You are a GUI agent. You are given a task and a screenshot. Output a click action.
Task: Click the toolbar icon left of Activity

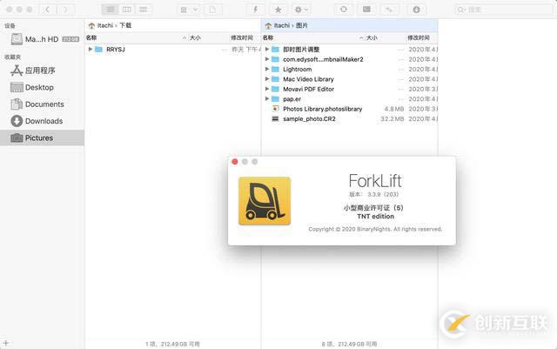pos(389,10)
